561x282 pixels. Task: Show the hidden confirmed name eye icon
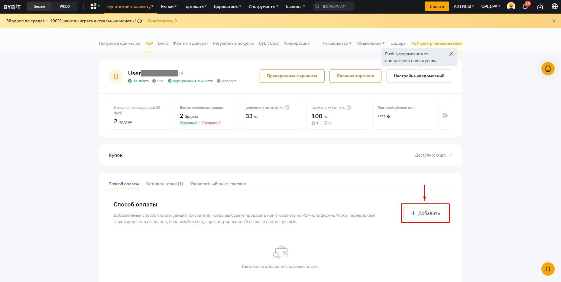388,116
